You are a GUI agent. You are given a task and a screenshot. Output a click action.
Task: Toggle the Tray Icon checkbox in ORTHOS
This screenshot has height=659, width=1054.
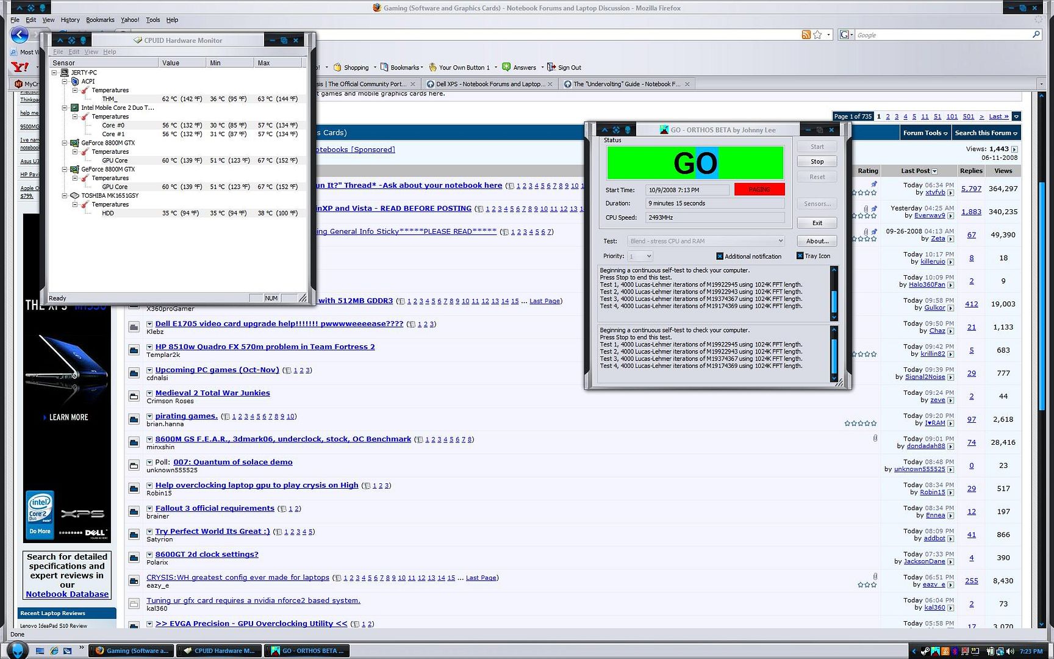point(800,256)
